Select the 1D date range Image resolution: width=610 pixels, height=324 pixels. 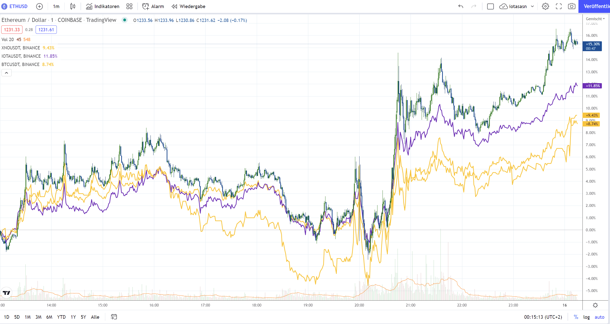pos(7,317)
